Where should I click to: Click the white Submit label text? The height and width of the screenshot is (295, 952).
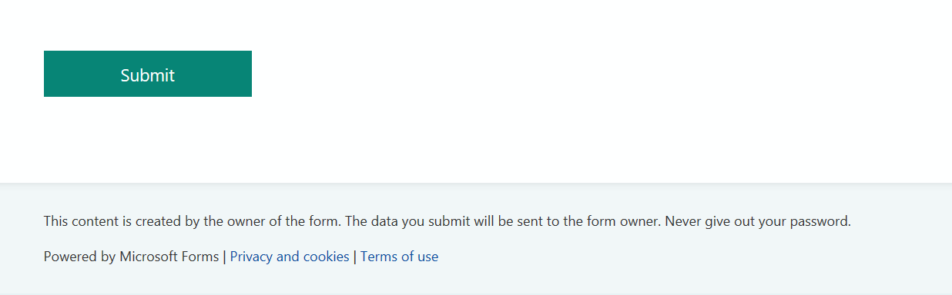tap(148, 75)
